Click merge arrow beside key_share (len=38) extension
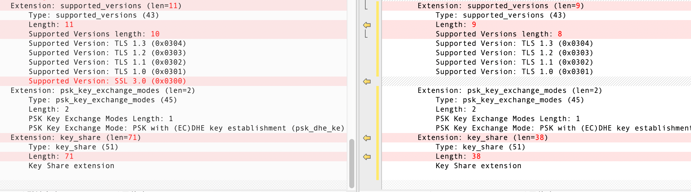This screenshot has width=691, height=192. pos(367,138)
